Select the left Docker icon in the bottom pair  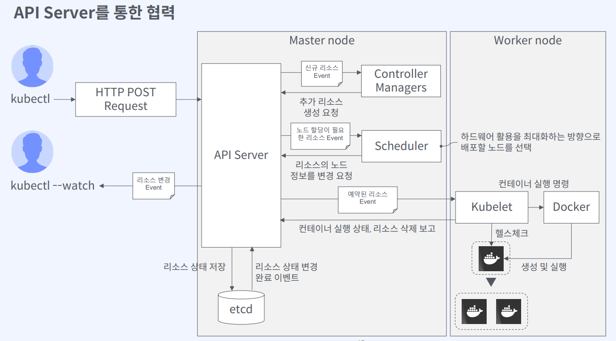coord(474,311)
